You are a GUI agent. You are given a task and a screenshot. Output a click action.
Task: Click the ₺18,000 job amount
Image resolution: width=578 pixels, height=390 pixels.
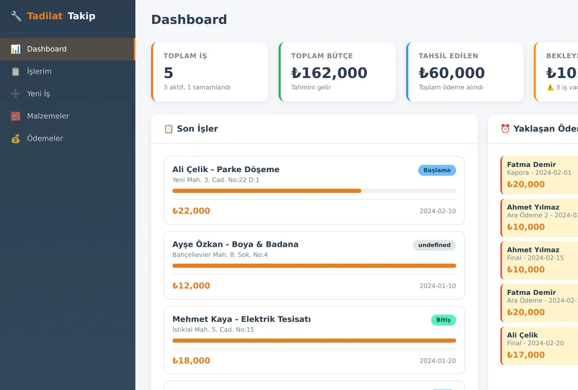[191, 361]
